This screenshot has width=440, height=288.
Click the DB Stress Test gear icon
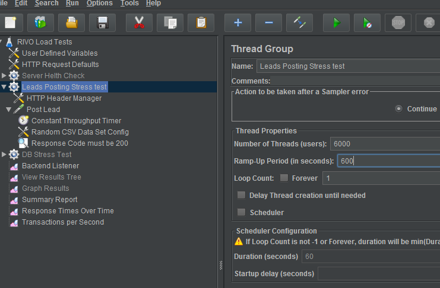[x=14, y=154]
